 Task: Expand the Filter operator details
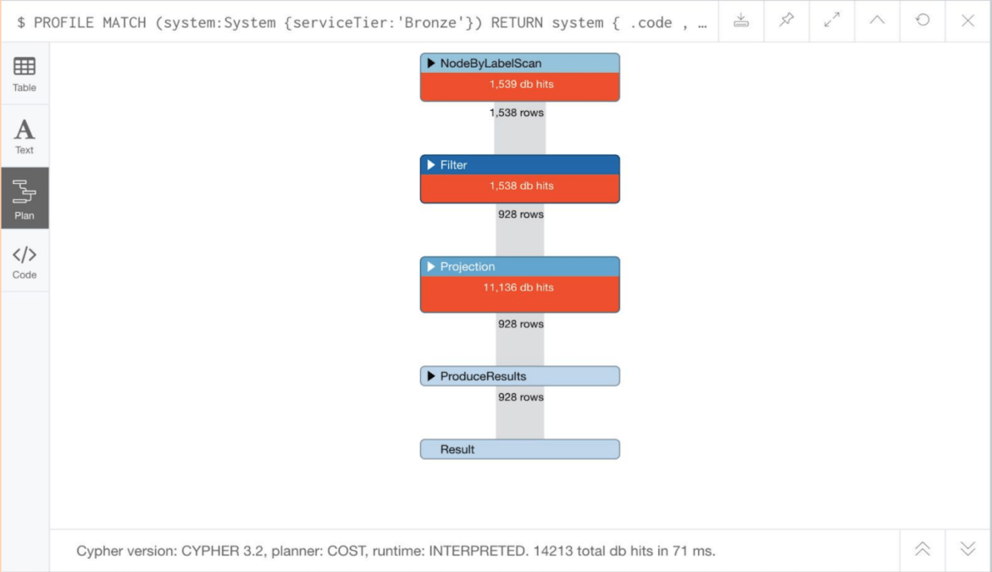tap(431, 165)
